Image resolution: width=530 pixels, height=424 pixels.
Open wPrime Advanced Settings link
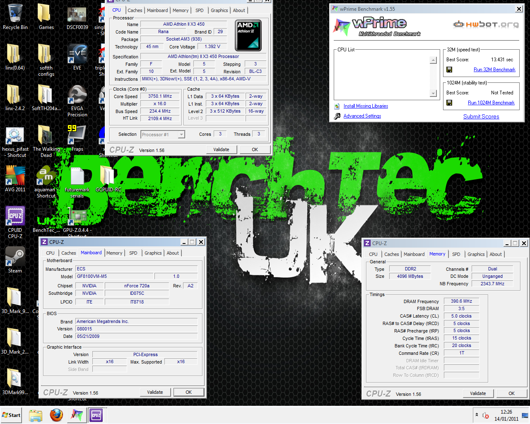[362, 116]
